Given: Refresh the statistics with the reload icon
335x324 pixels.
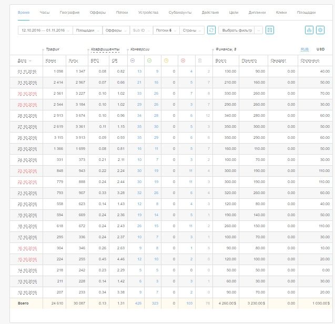Looking at the screenshot, I should 211,30.
